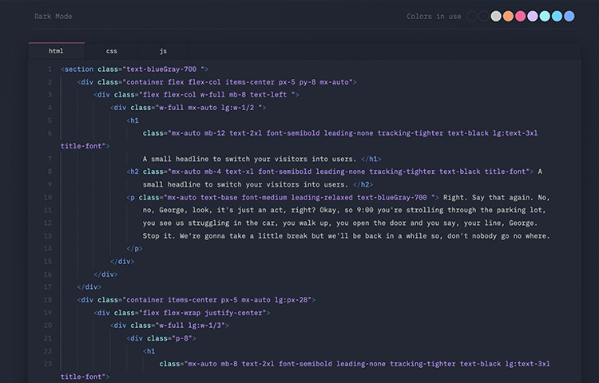Click the Dark Mode label

click(53, 17)
